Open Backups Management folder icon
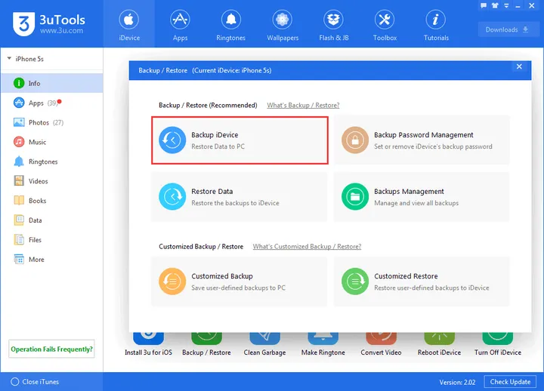This screenshot has height=391, width=544. pos(354,197)
